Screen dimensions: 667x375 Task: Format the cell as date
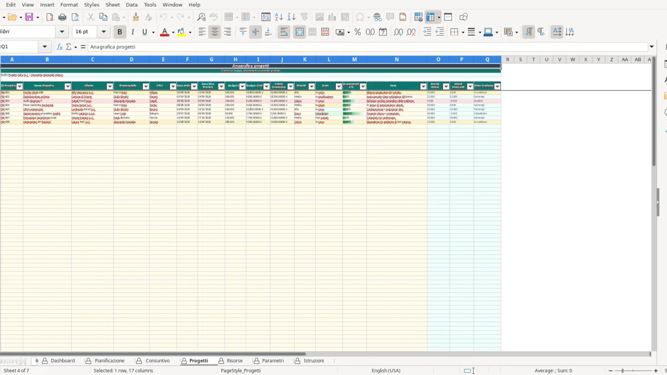pos(383,32)
